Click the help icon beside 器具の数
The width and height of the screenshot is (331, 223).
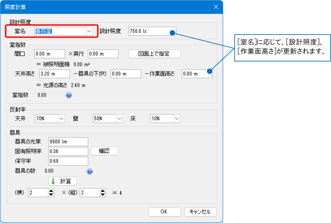point(90,171)
